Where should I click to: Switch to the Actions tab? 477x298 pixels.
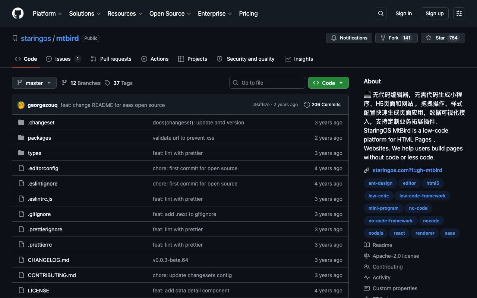pyautogui.click(x=155, y=59)
